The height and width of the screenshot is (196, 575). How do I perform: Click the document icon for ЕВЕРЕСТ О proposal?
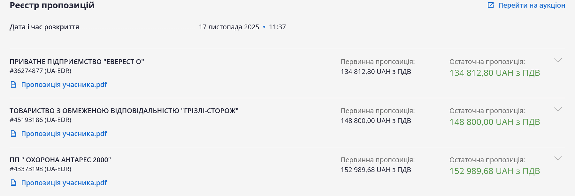[13, 84]
